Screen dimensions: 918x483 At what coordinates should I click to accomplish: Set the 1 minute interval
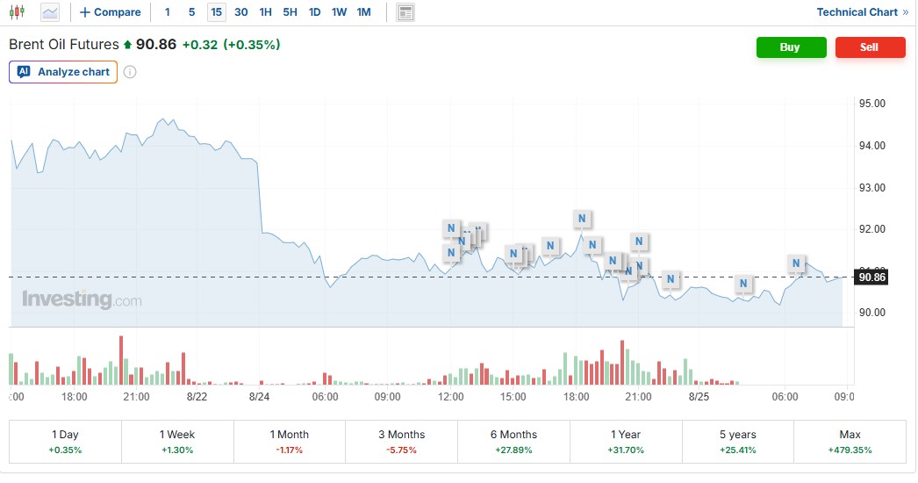pos(168,12)
